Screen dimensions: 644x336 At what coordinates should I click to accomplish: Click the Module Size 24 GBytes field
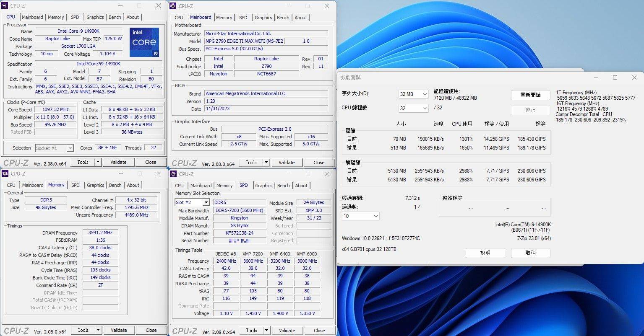coord(314,203)
